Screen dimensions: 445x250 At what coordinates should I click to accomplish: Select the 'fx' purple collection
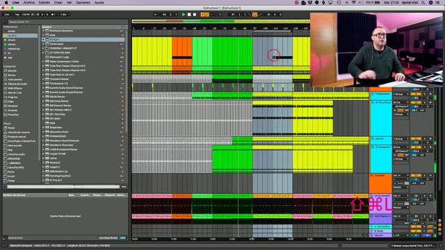coord(9,53)
